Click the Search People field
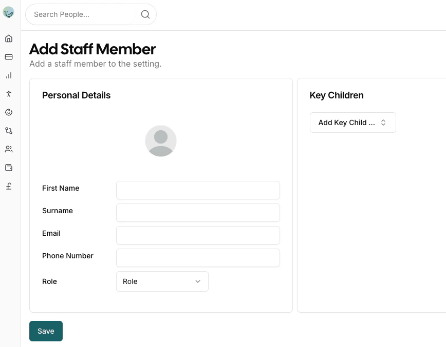 click(x=82, y=14)
